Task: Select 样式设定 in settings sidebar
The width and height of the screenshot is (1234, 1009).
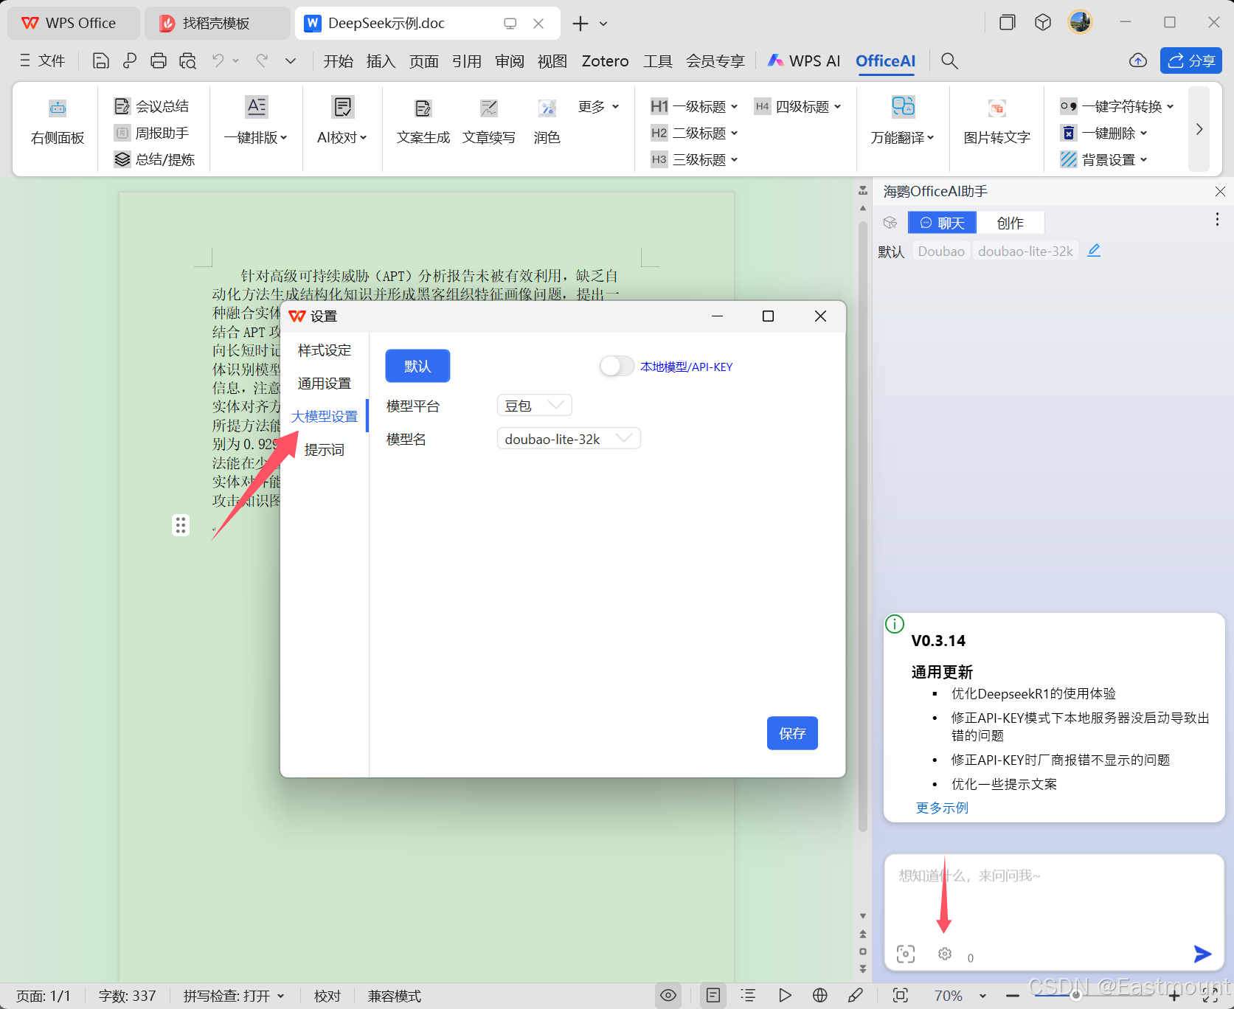Action: click(325, 350)
